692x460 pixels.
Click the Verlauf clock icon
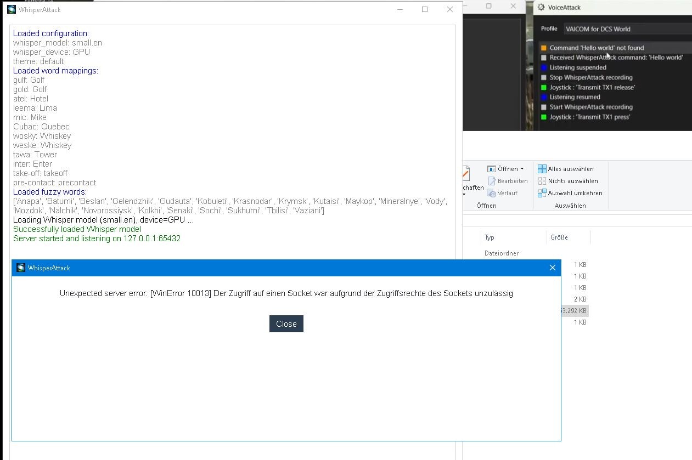point(492,193)
